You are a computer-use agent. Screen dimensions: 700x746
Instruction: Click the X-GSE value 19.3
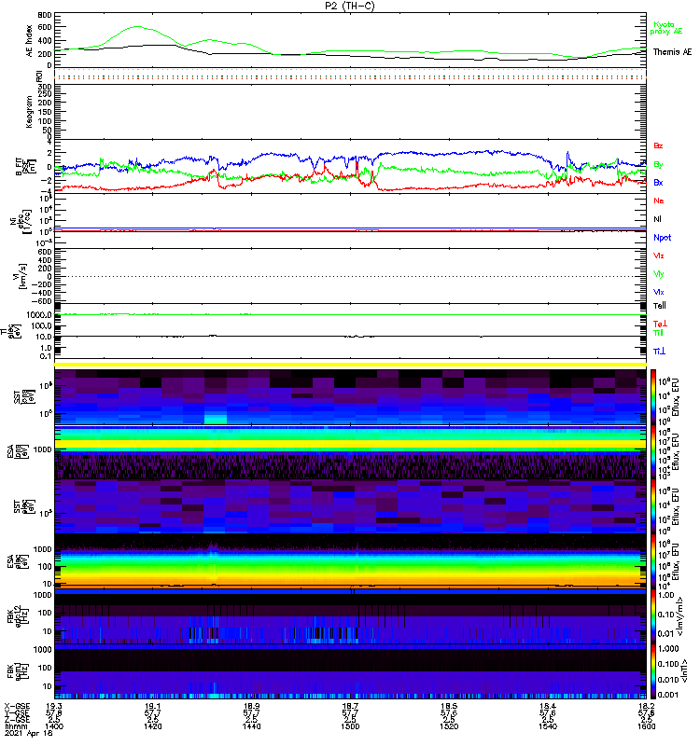(54, 706)
